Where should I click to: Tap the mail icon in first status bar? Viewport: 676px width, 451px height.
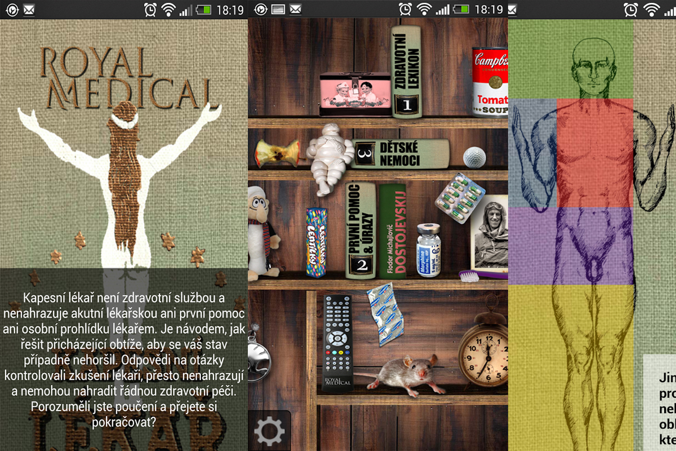click(29, 10)
